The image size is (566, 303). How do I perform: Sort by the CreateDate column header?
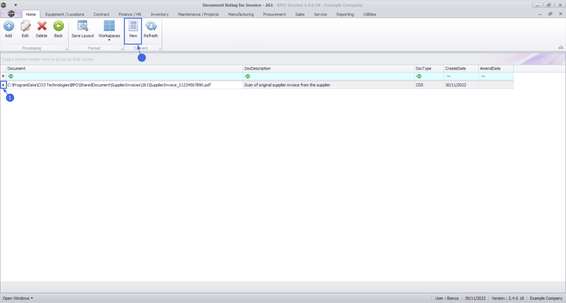pos(461,69)
